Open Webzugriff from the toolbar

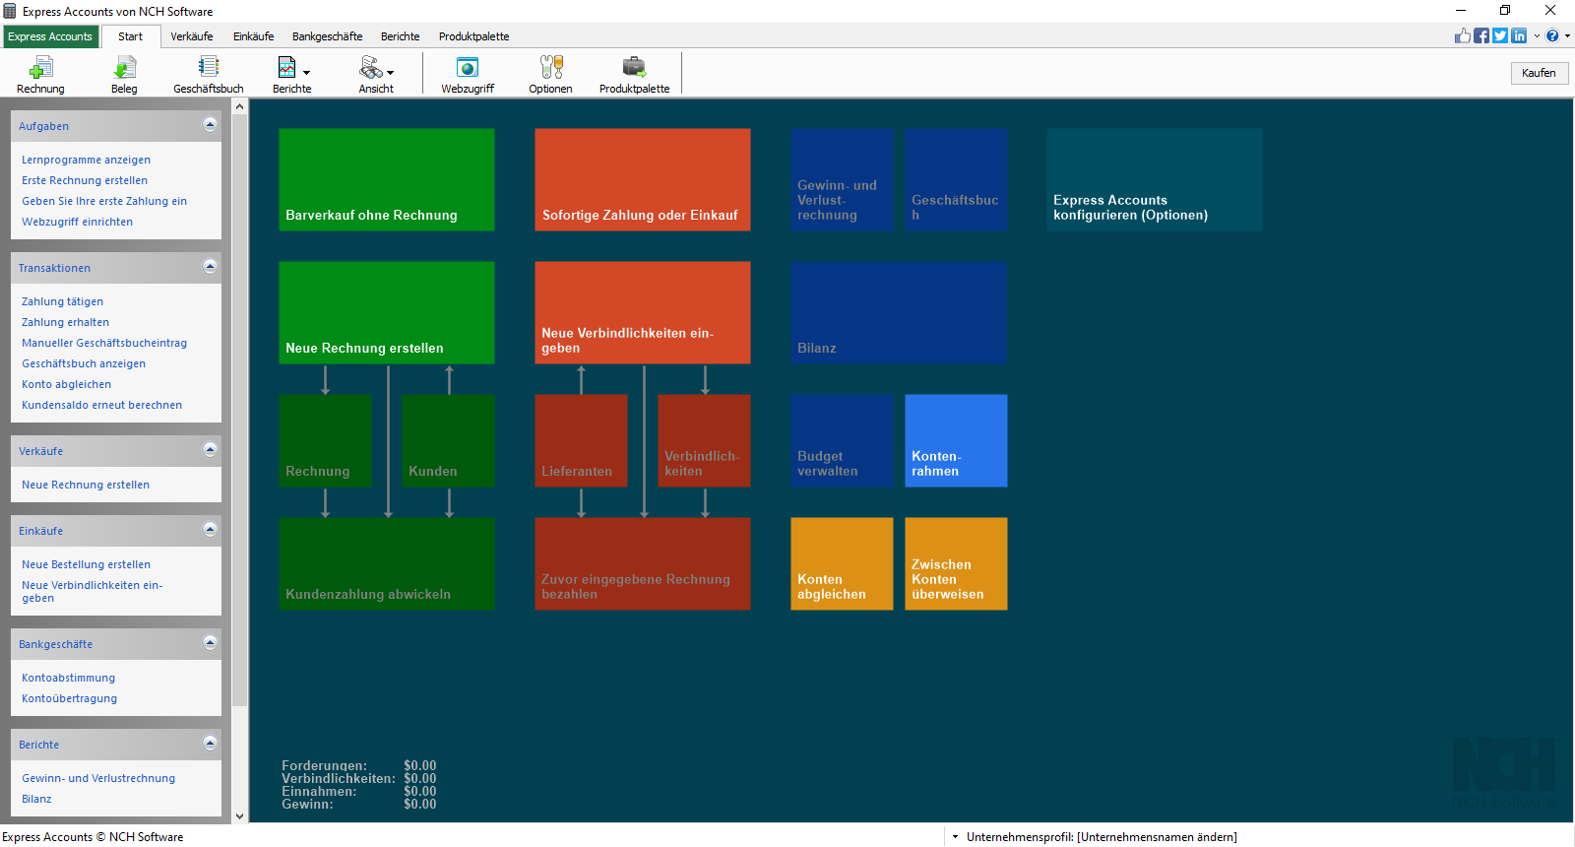(x=468, y=75)
